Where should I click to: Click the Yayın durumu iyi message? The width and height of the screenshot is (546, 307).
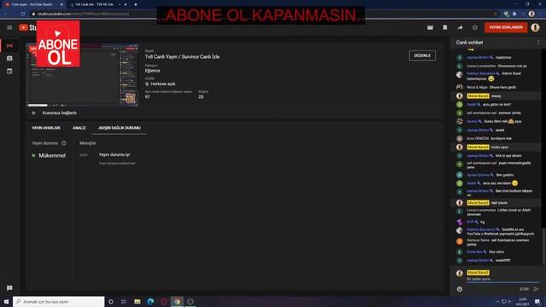tap(114, 154)
